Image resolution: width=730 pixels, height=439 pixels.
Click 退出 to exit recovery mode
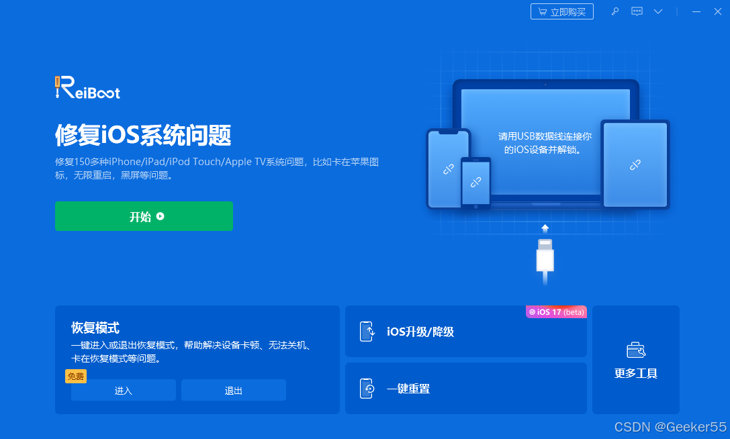pos(233,390)
